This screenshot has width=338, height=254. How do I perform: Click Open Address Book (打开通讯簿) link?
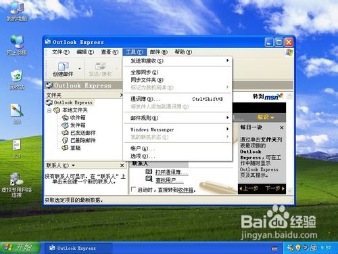(x=172, y=173)
